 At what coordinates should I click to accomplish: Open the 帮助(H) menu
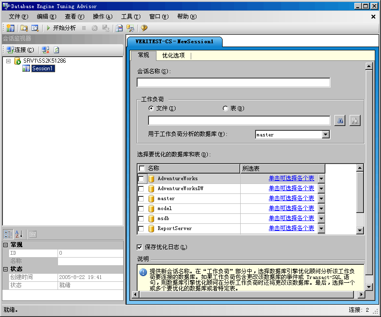[187, 17]
